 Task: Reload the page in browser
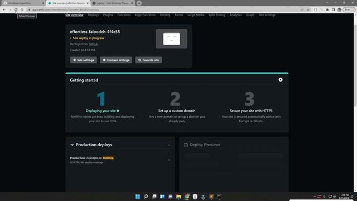(x=16, y=10)
